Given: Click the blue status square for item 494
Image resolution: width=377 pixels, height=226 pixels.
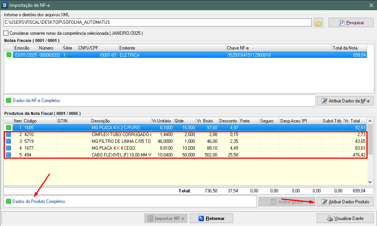Looking at the screenshot, I should point(9,155).
